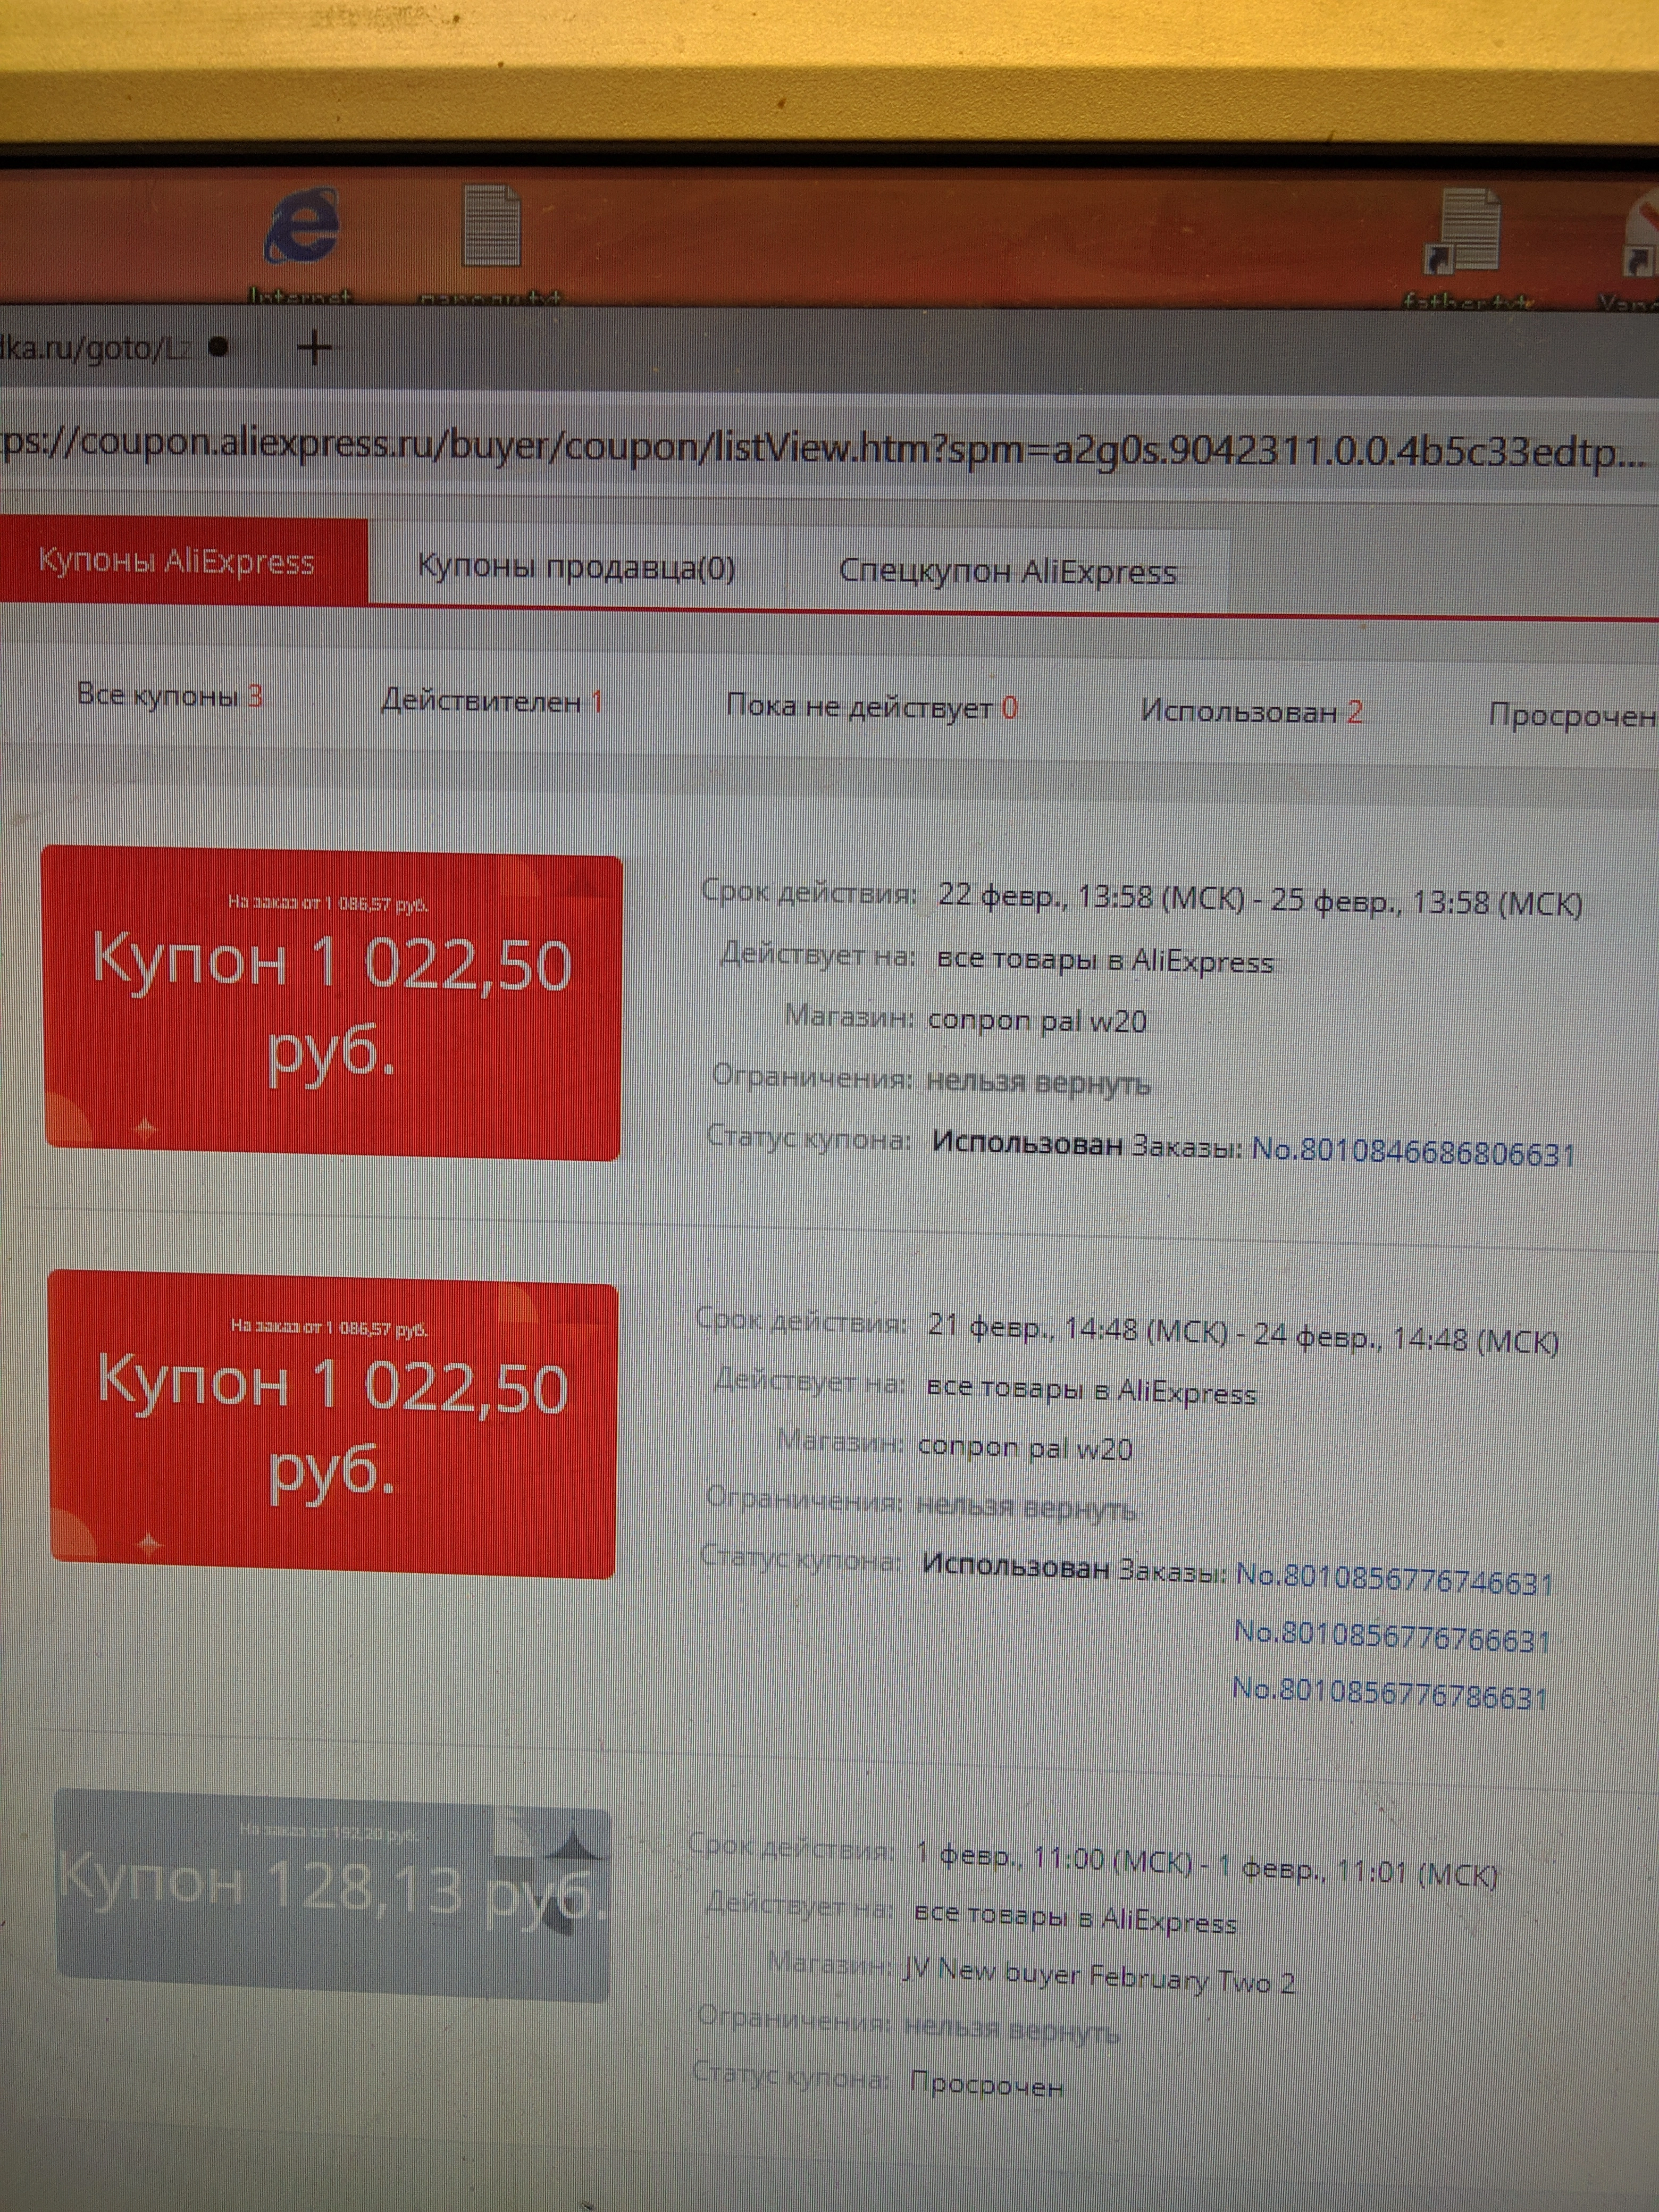Click 'нельзя вернуть' for the coupon valid 21–24 февр.
Viewport: 1659px width, 2212px height.
click(x=1026, y=1507)
